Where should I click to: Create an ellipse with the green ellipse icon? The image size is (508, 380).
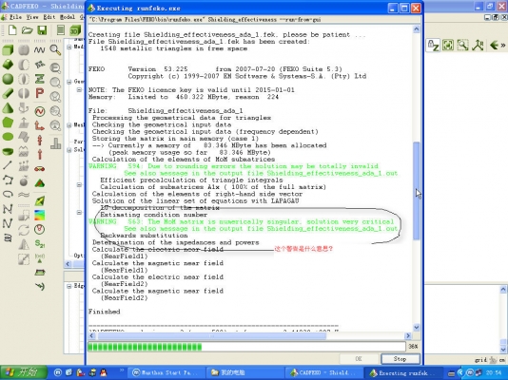8,137
